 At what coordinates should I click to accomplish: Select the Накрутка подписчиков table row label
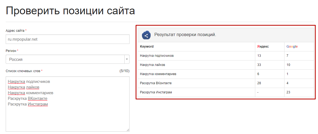pos(157,56)
